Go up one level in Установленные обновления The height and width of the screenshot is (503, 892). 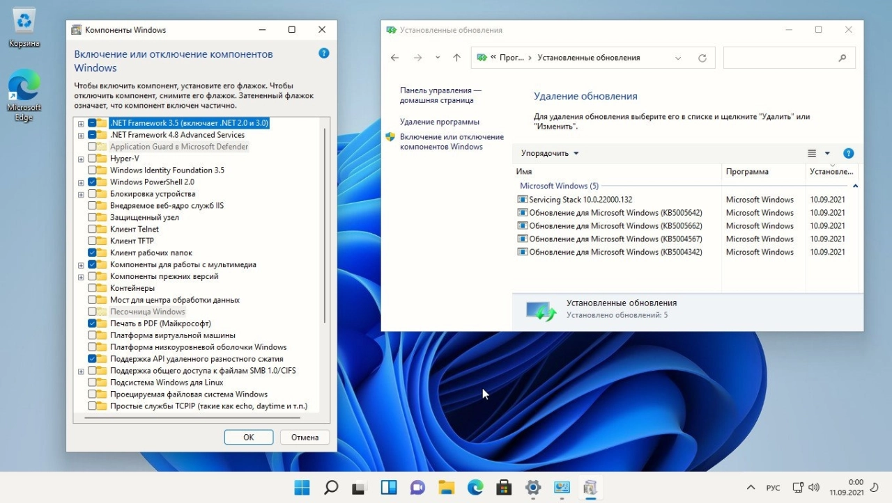[456, 58]
